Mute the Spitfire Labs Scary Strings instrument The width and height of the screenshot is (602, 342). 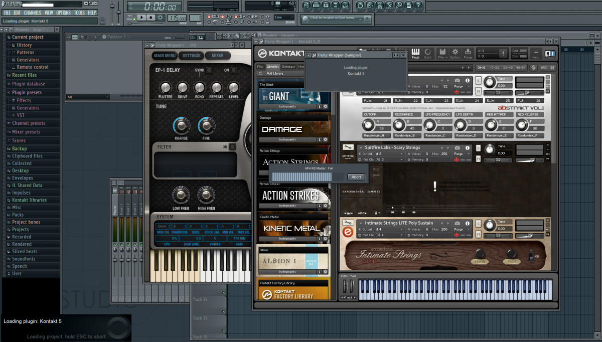coord(478,158)
